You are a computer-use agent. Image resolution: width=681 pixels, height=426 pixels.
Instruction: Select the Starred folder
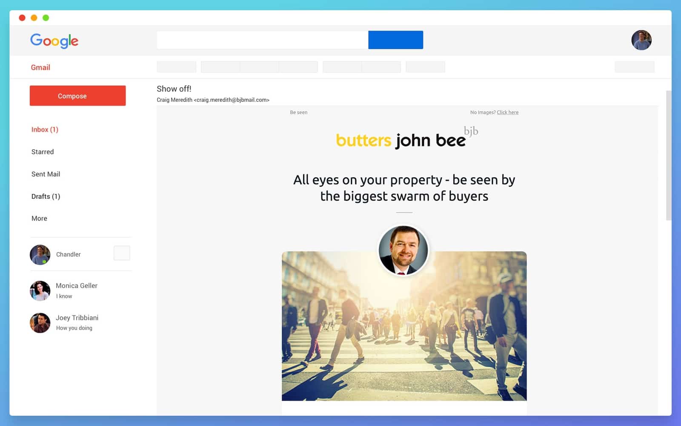[x=42, y=152]
